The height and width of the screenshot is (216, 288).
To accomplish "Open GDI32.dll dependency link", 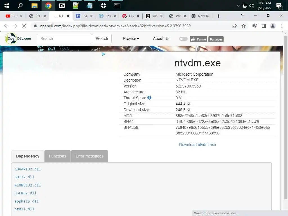I will coord(24,177).
